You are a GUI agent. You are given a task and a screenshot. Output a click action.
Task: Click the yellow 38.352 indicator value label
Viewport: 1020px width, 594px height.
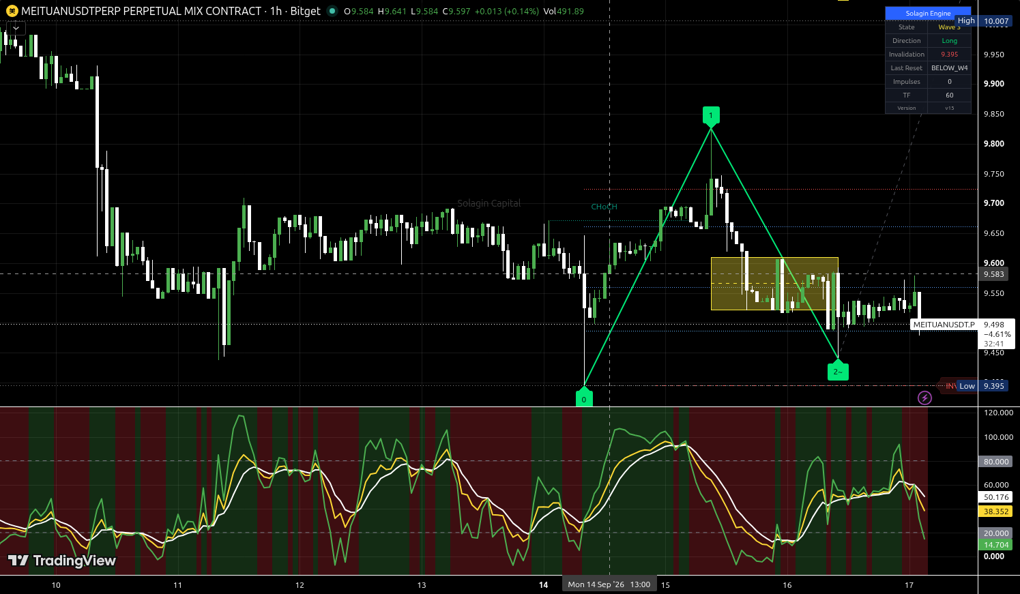point(996,511)
